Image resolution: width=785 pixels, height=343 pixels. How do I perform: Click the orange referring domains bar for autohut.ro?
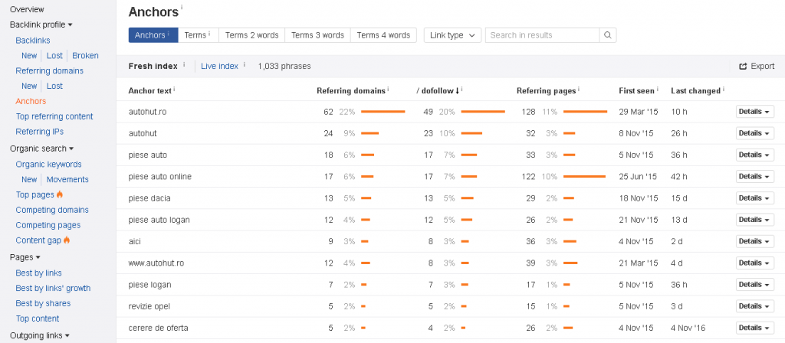click(383, 112)
